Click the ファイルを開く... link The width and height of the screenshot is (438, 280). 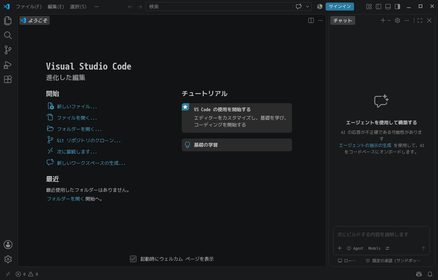77,118
